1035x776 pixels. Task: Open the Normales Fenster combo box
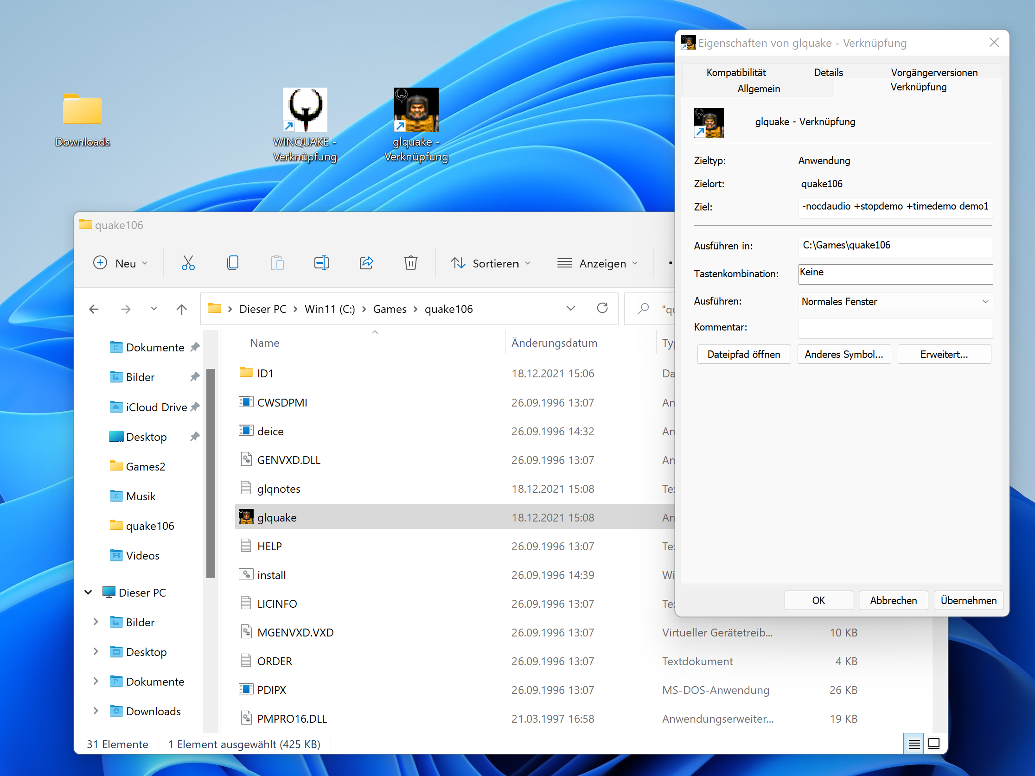tap(894, 302)
